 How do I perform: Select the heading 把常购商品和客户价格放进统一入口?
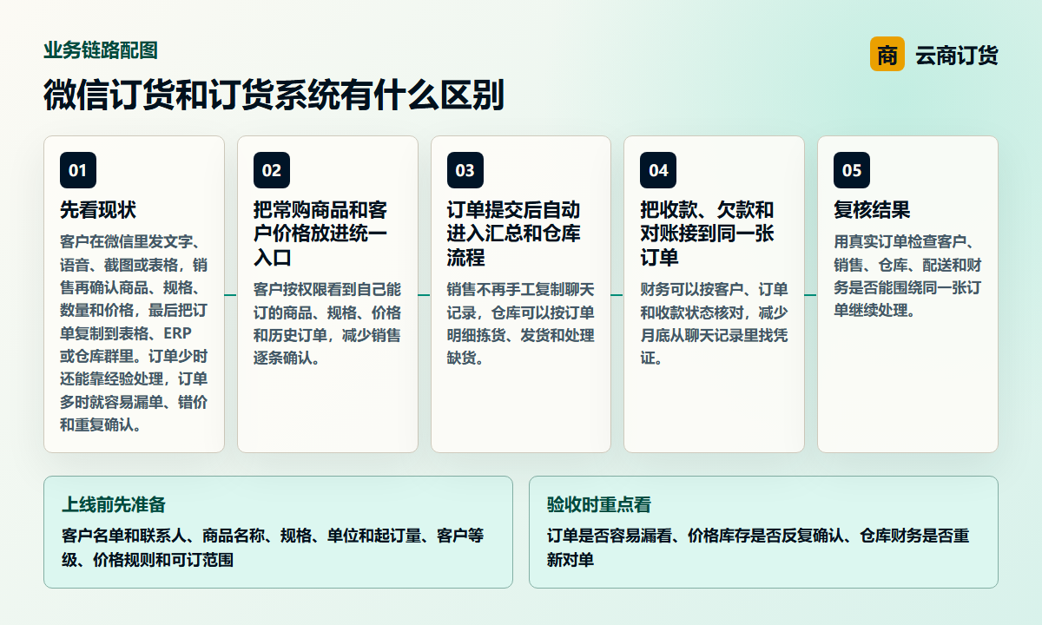point(320,234)
